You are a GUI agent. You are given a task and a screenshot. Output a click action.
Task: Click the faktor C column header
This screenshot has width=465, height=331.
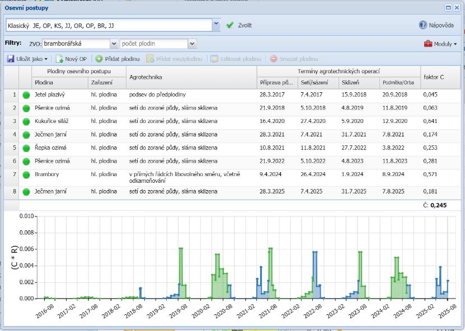click(440, 77)
